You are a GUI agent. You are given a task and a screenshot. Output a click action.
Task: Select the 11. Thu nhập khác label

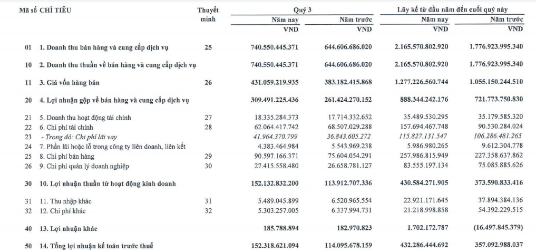click(65, 201)
